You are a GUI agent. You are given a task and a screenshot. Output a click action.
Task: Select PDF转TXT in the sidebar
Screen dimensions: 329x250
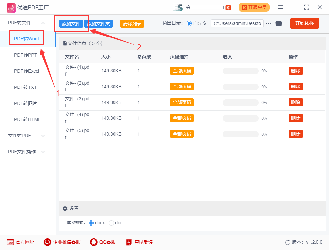(x=25, y=87)
